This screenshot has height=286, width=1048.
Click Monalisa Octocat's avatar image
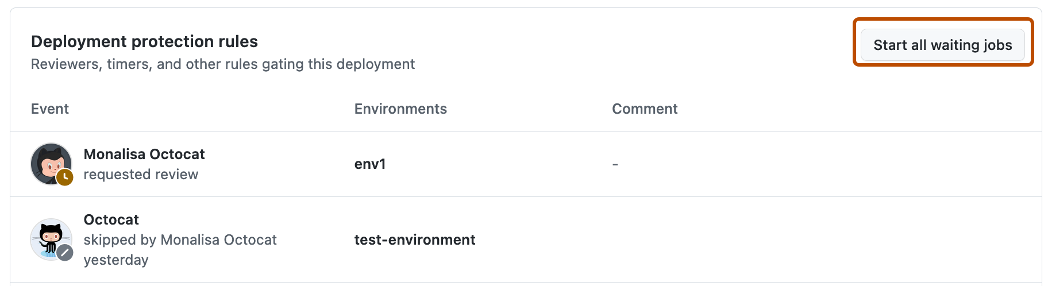coord(49,162)
